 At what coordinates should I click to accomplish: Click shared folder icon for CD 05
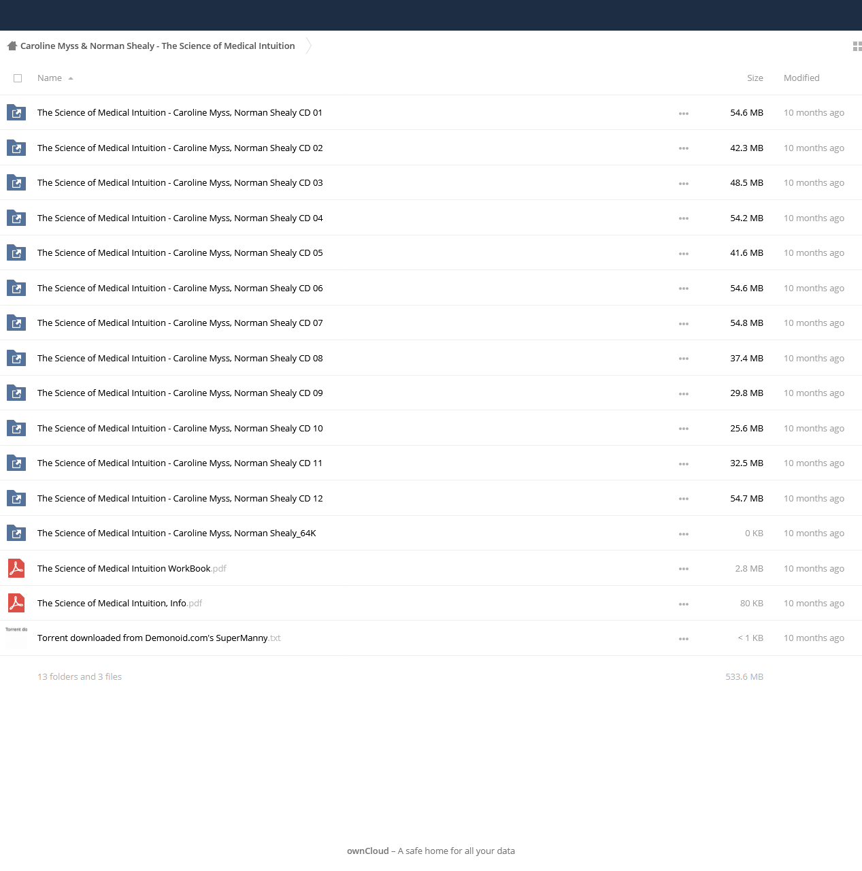[x=16, y=253]
